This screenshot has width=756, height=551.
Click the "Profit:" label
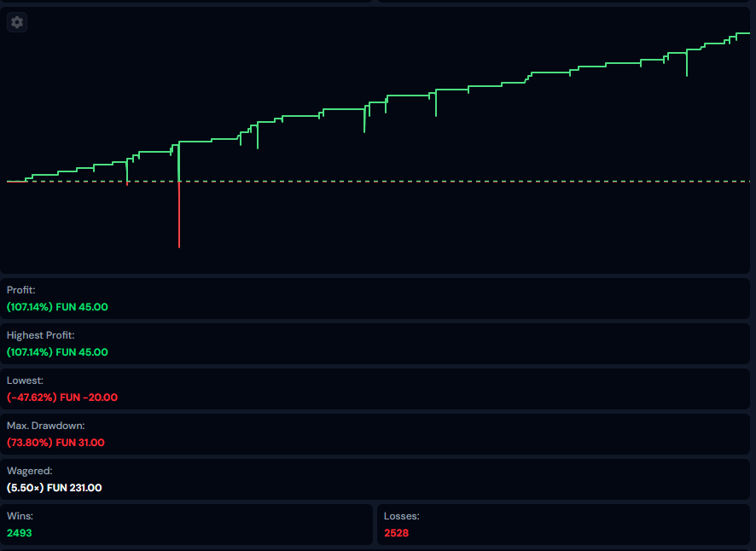pyautogui.click(x=21, y=290)
